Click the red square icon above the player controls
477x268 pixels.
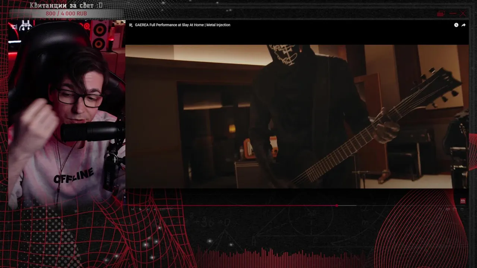tap(463, 201)
